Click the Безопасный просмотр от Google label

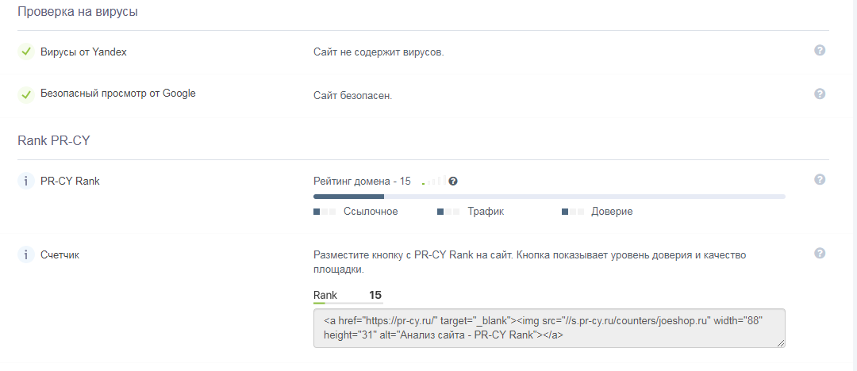[x=117, y=94]
